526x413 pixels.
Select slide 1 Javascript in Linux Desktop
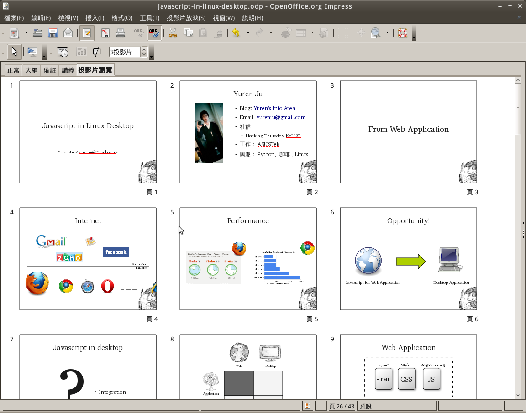click(88, 132)
